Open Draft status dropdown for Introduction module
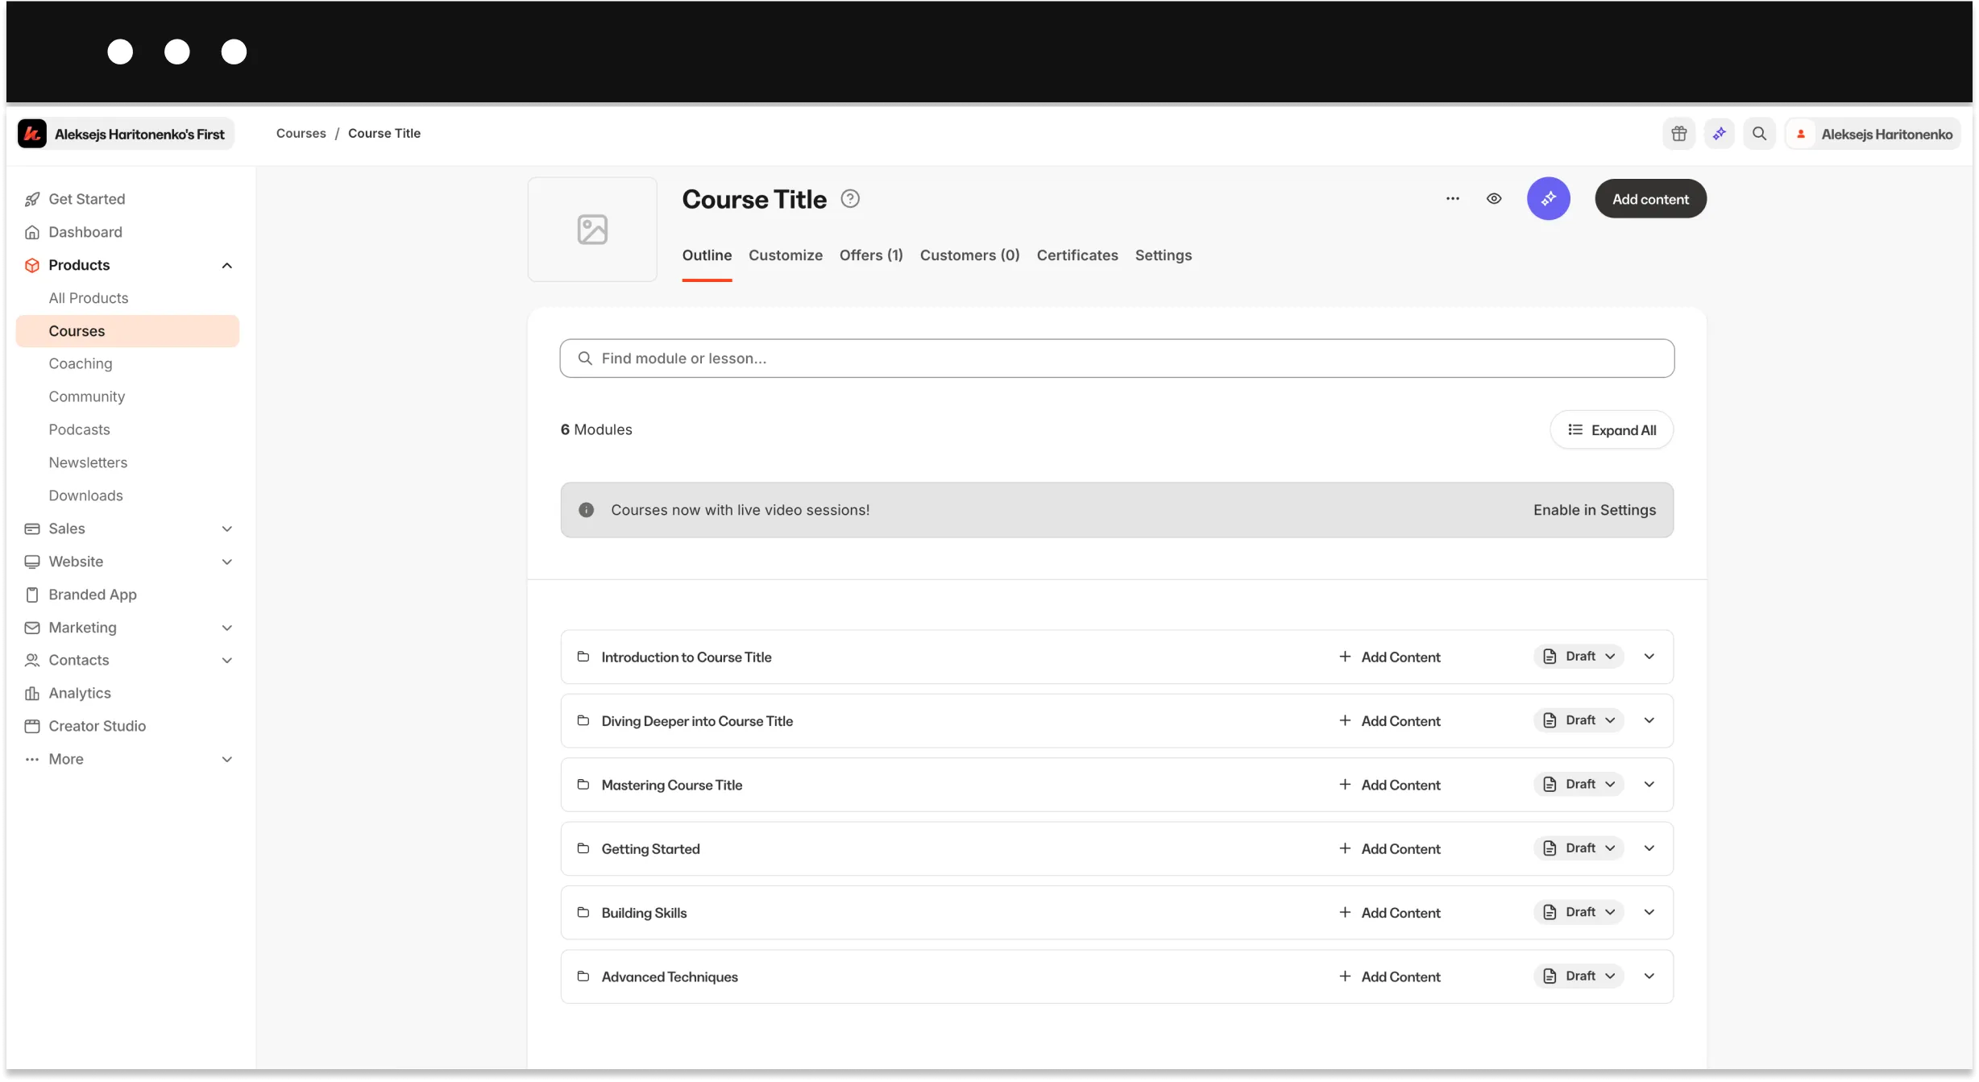The height and width of the screenshot is (1082, 1979). tap(1579, 657)
